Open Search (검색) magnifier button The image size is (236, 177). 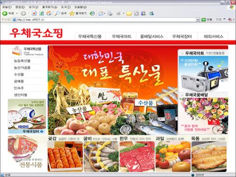(x=60, y=13)
